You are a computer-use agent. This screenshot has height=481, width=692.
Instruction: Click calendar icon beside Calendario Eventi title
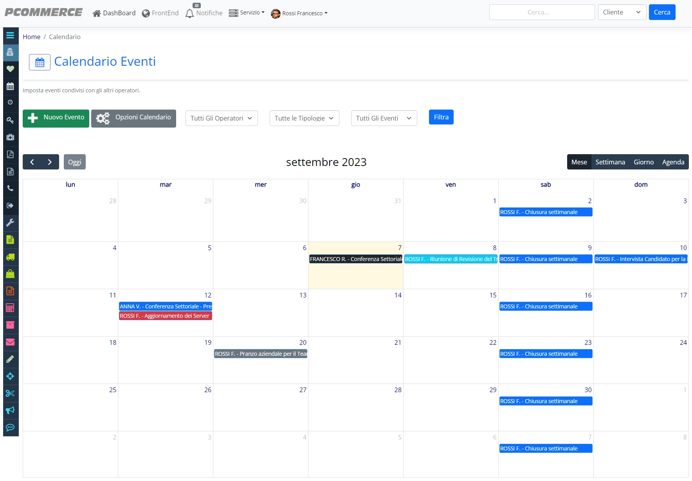click(40, 62)
